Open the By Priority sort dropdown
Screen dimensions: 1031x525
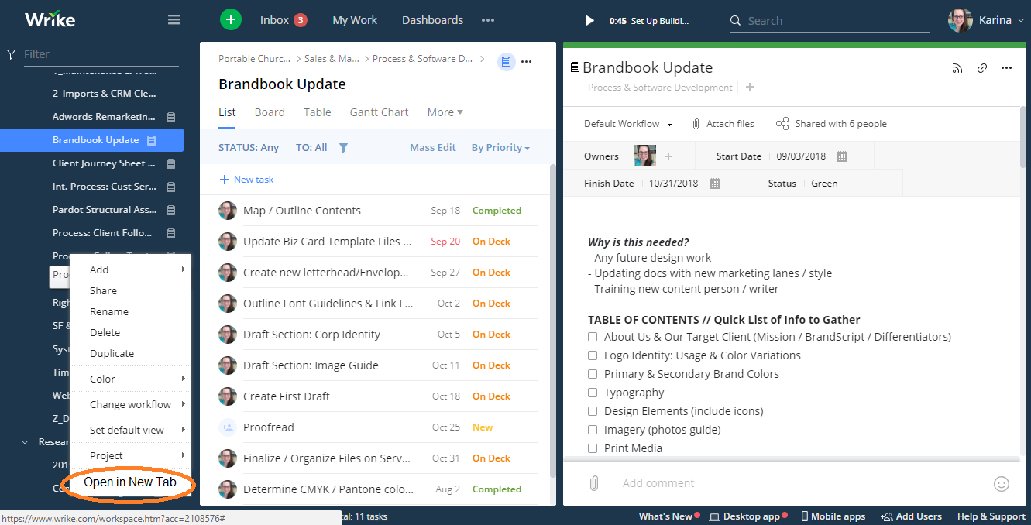tap(500, 148)
